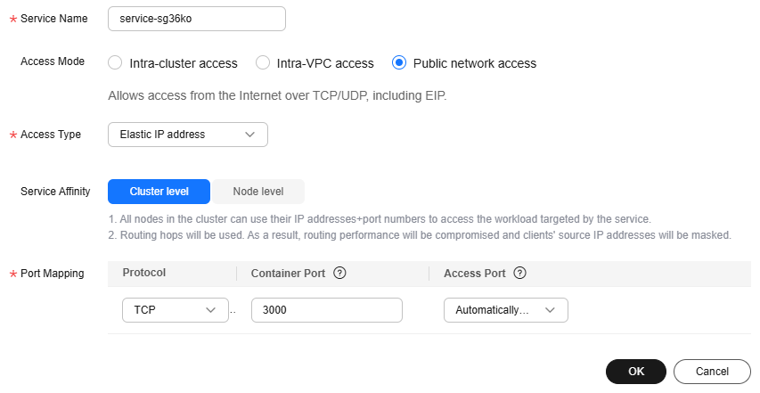Image resolution: width=760 pixels, height=393 pixels.
Task: Click the Container Port field showing 3000
Action: click(327, 310)
